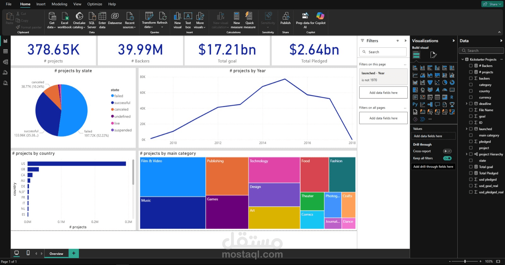The image size is (505, 265).
Task: Open the Get data ribbon button
Action: 52,20
